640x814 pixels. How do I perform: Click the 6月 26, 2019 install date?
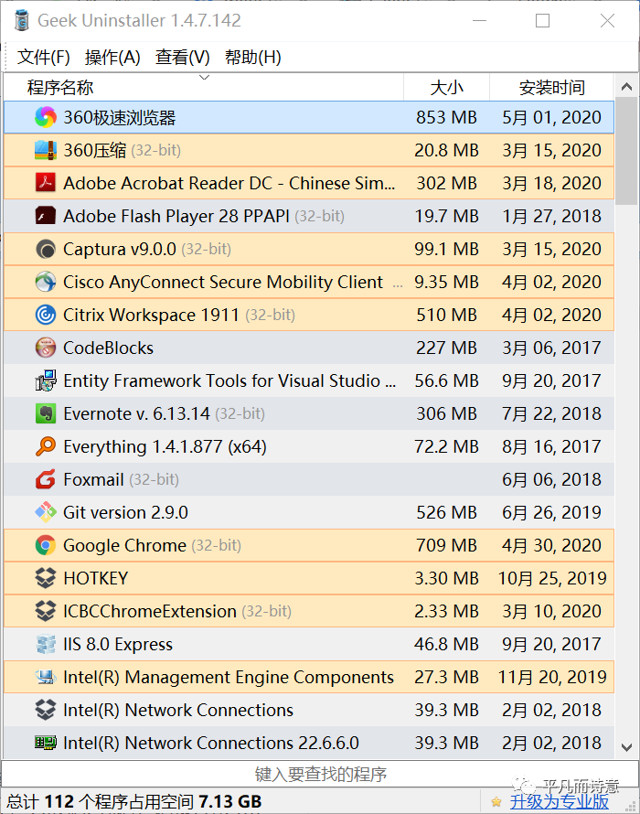click(x=551, y=512)
